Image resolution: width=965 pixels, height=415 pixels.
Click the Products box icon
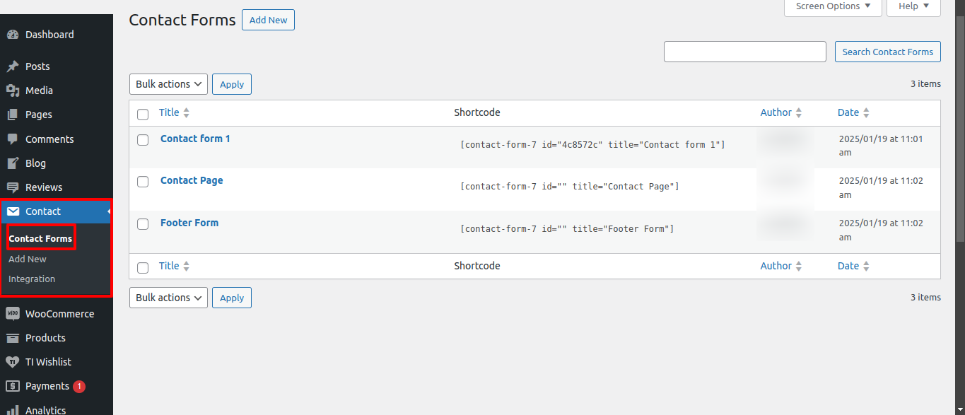pos(12,338)
